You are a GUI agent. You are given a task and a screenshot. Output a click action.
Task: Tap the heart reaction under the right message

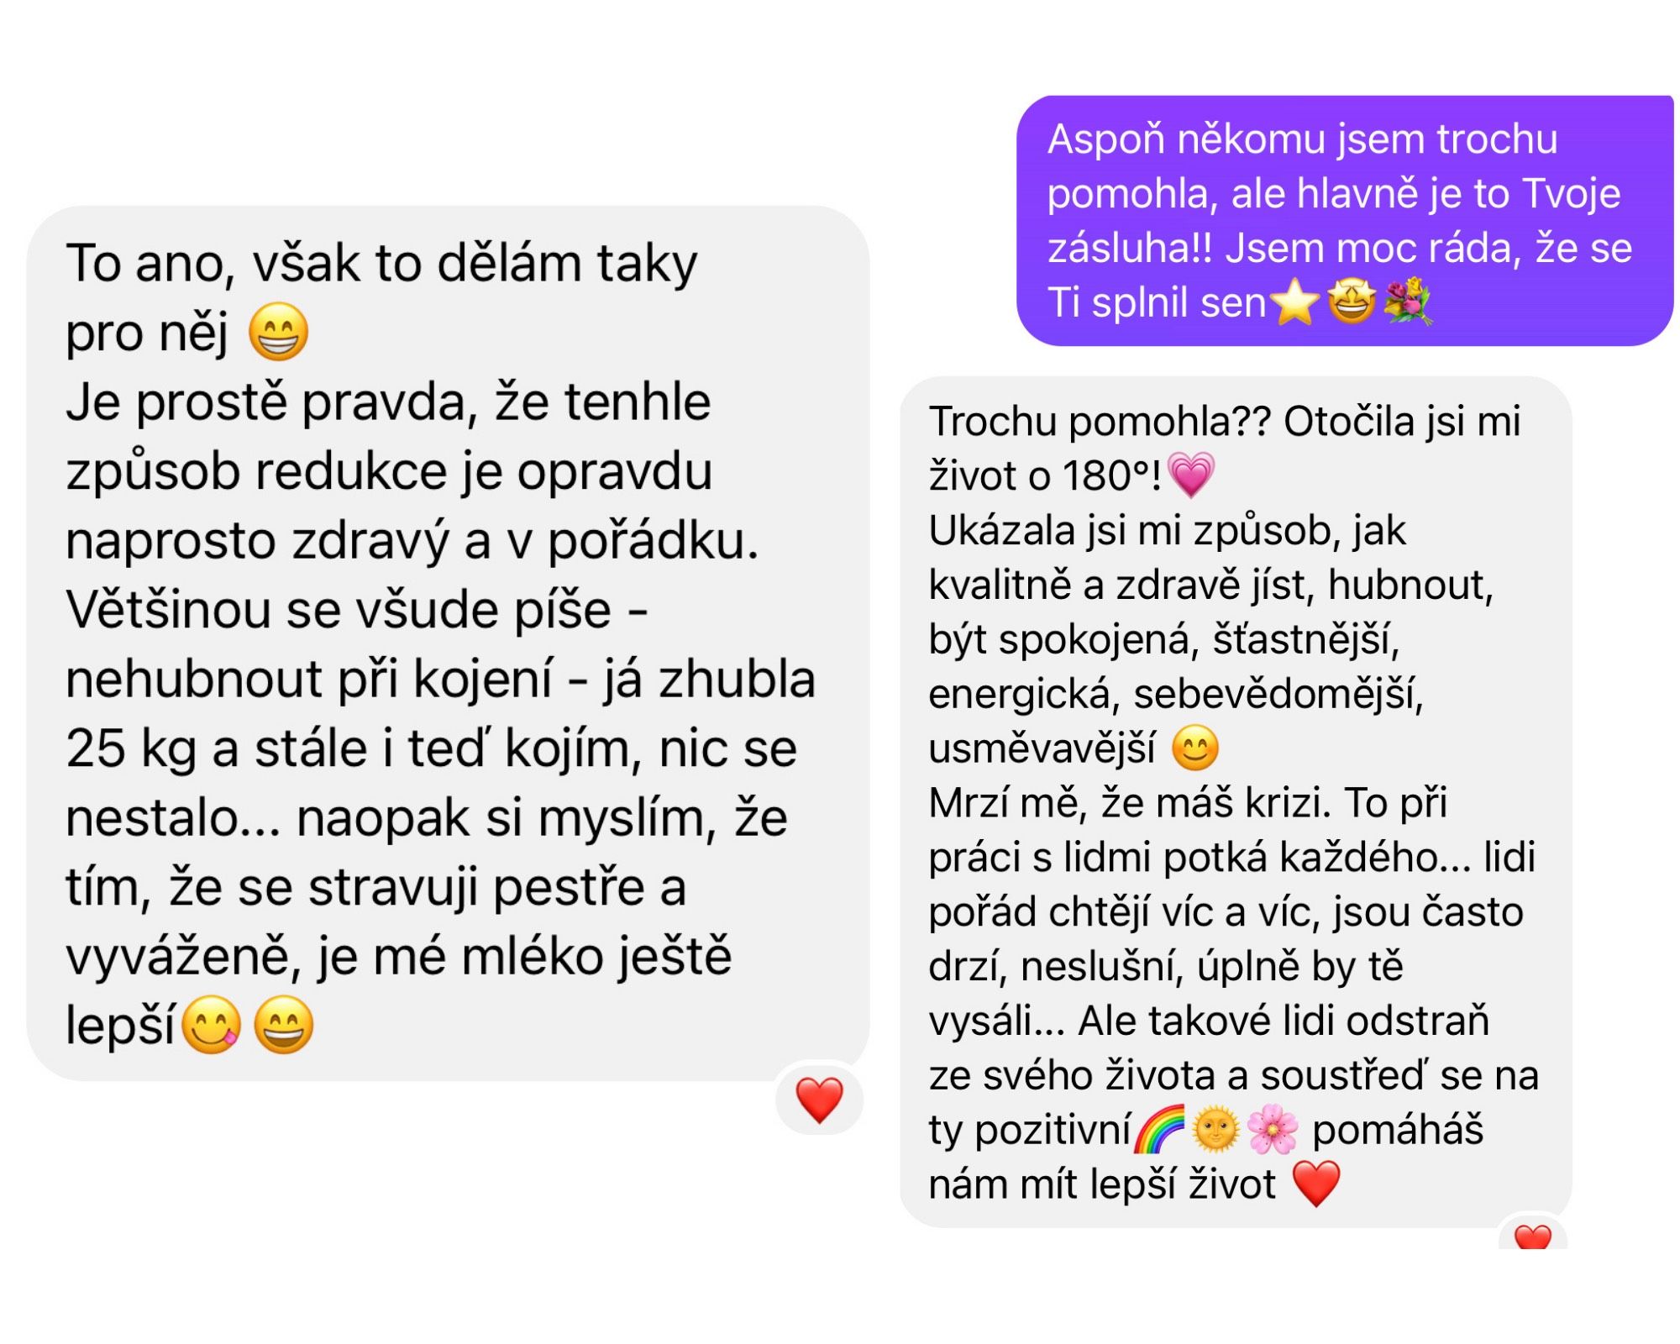1532,1236
